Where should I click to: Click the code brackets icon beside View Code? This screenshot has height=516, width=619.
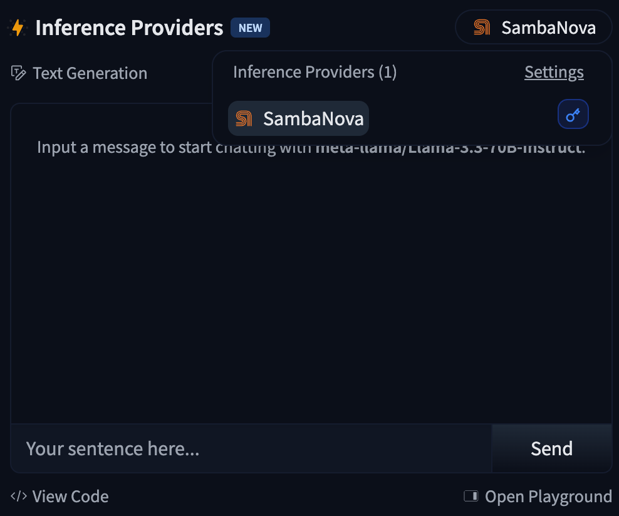pyautogui.click(x=18, y=496)
